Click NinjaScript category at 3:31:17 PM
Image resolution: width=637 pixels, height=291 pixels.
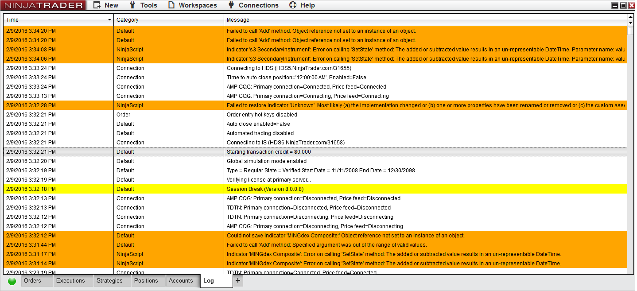(169, 254)
